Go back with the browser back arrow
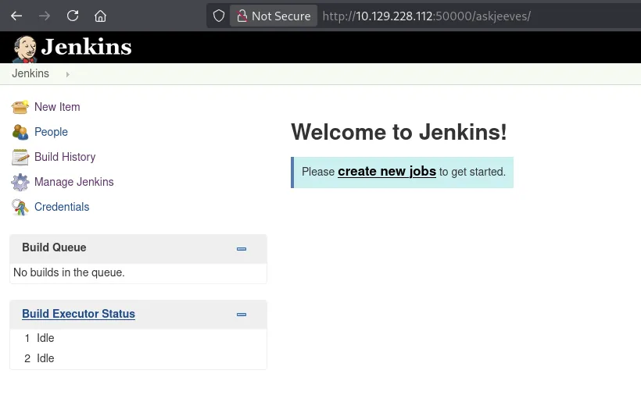This screenshot has height=395, width=641. [16, 16]
